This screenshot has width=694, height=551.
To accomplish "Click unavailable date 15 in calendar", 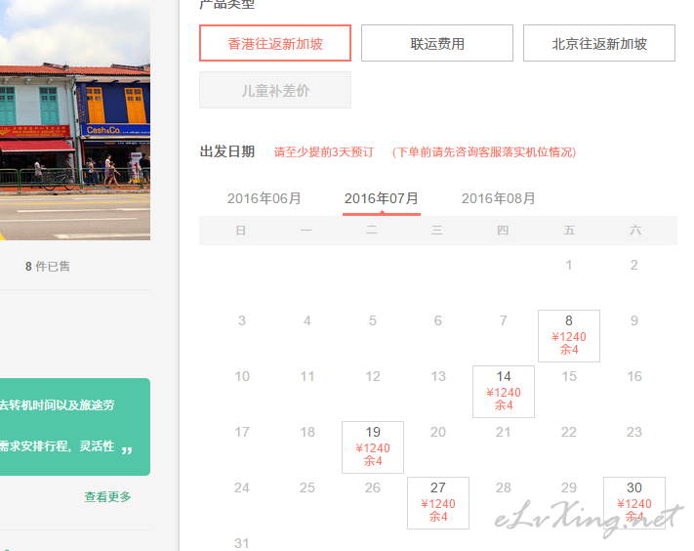I will tap(569, 376).
